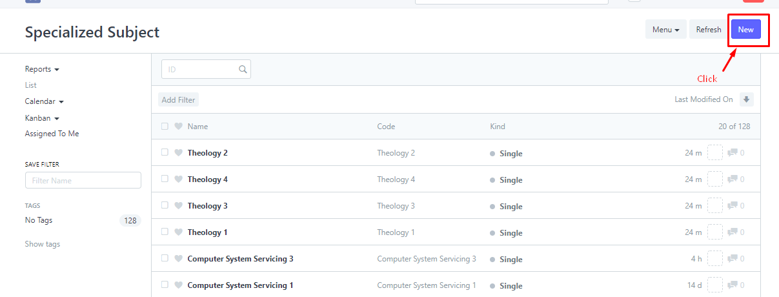Open the Last Modified On sort selector
This screenshot has height=297, width=779.
(703, 99)
